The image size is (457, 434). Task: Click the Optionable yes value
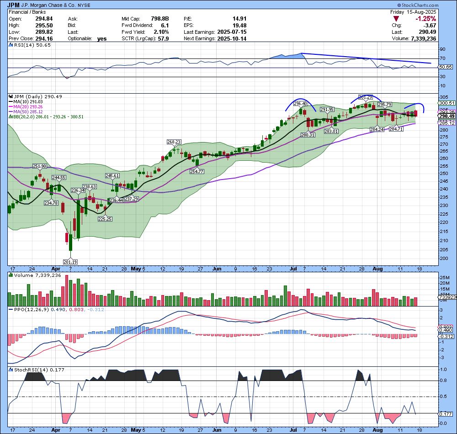tap(102, 39)
